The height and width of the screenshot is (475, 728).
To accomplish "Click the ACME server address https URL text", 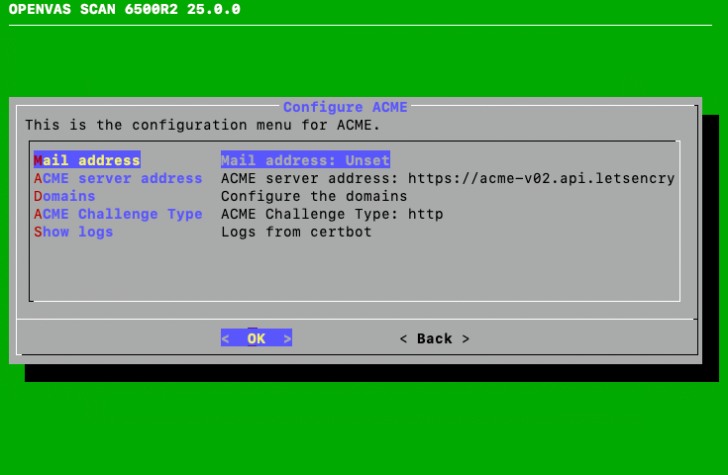I will (542, 178).
